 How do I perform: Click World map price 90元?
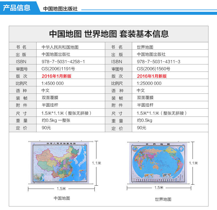[x=141, y=128]
